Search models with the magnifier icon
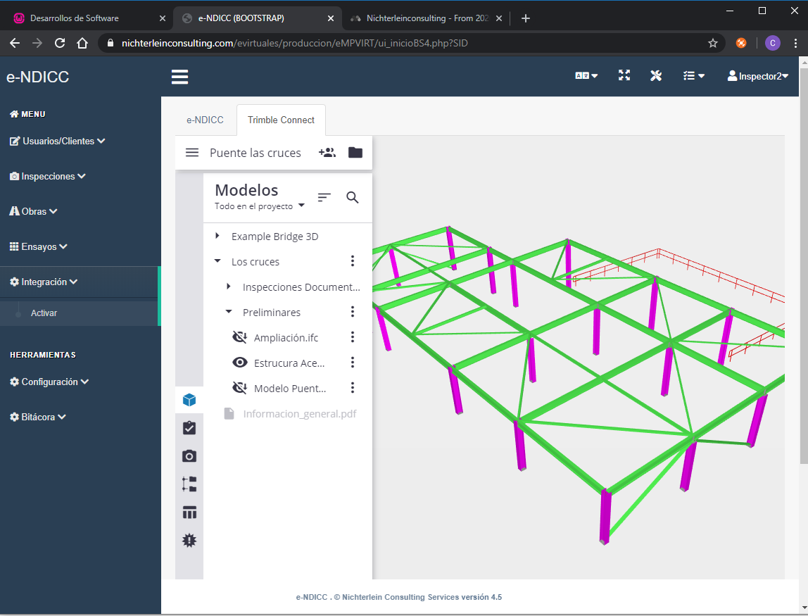This screenshot has height=616, width=808. (353, 198)
